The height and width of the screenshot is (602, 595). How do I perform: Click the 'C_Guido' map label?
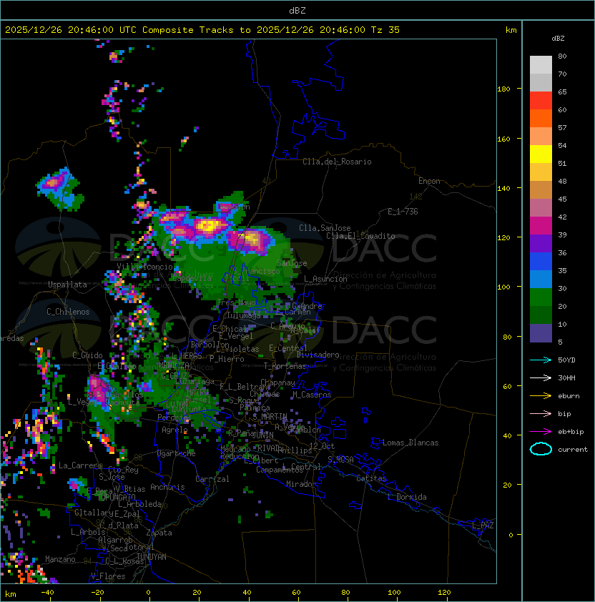pos(87,355)
